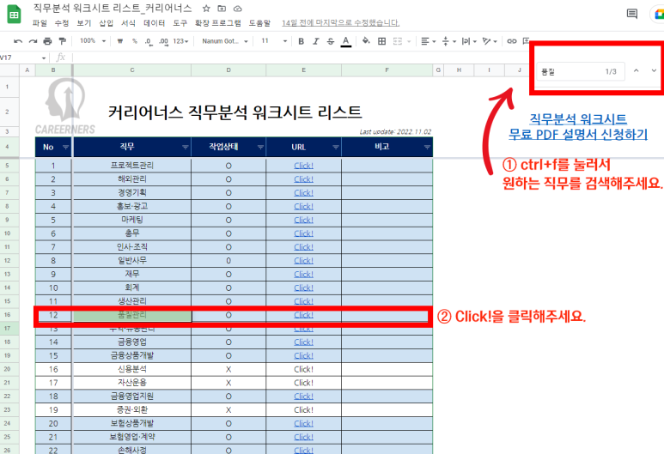The width and height of the screenshot is (664, 454).
Task: Increase decimal places
Action: point(163,41)
